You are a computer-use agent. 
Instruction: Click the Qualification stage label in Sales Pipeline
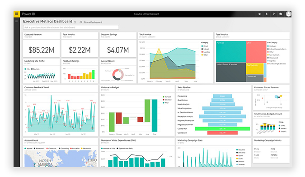click(183, 100)
